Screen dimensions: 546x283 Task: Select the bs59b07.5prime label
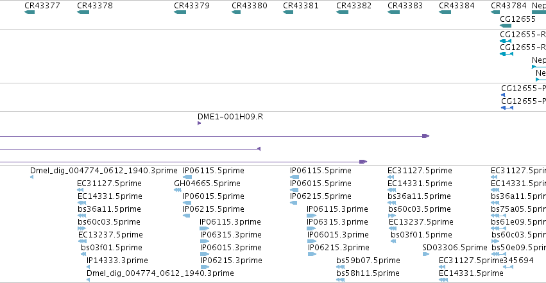(368, 261)
